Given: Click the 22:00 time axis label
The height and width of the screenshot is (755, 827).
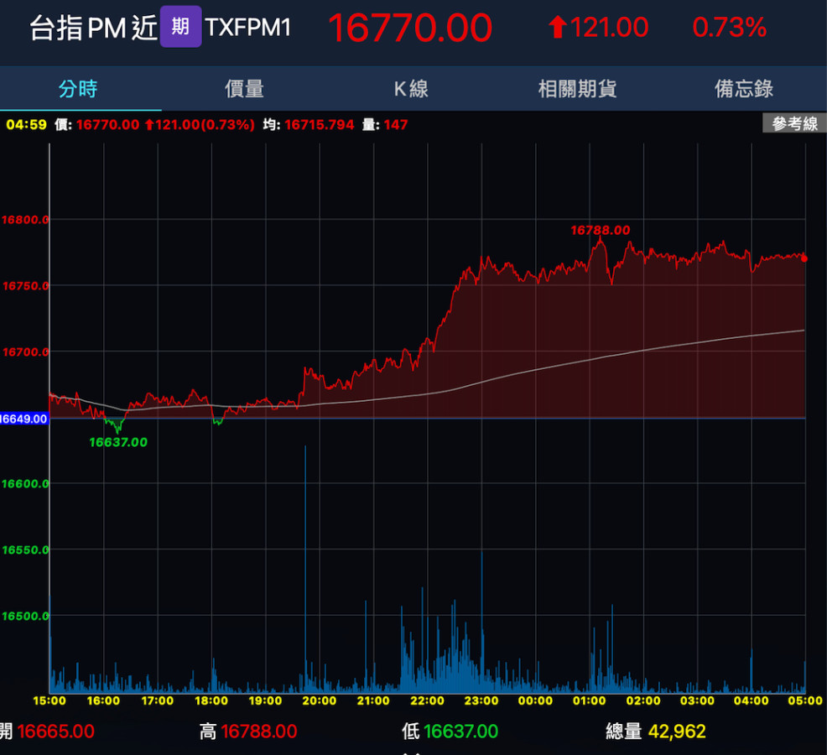Looking at the screenshot, I should (x=427, y=700).
